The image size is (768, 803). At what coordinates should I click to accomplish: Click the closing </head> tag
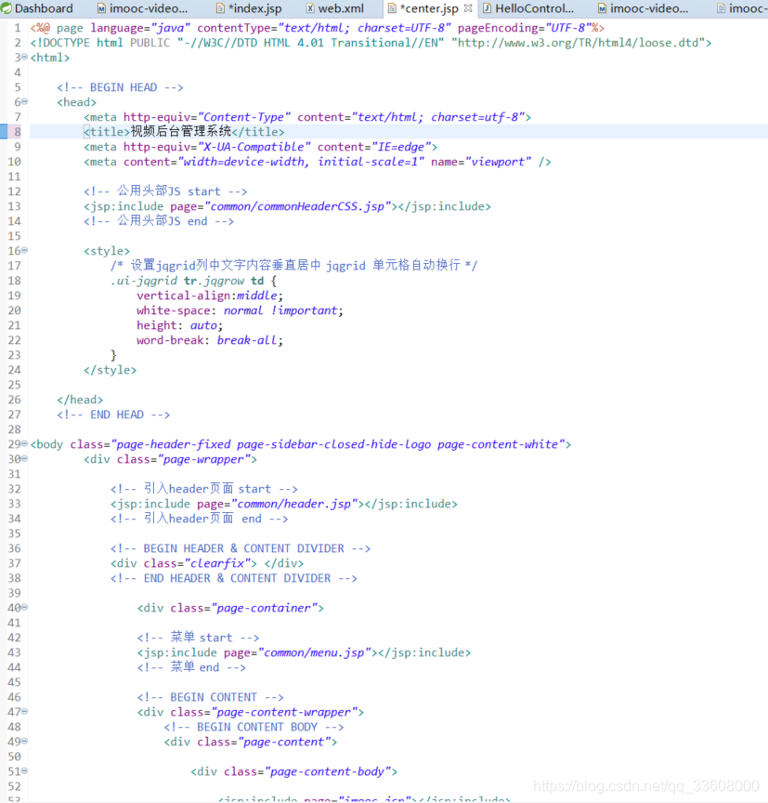coord(81,400)
